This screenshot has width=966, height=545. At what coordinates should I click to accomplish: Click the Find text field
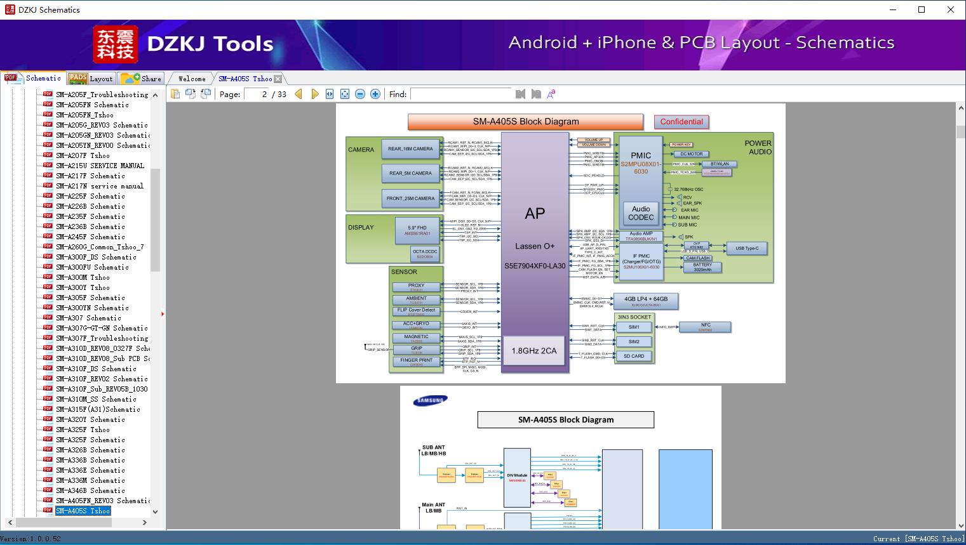pos(460,94)
